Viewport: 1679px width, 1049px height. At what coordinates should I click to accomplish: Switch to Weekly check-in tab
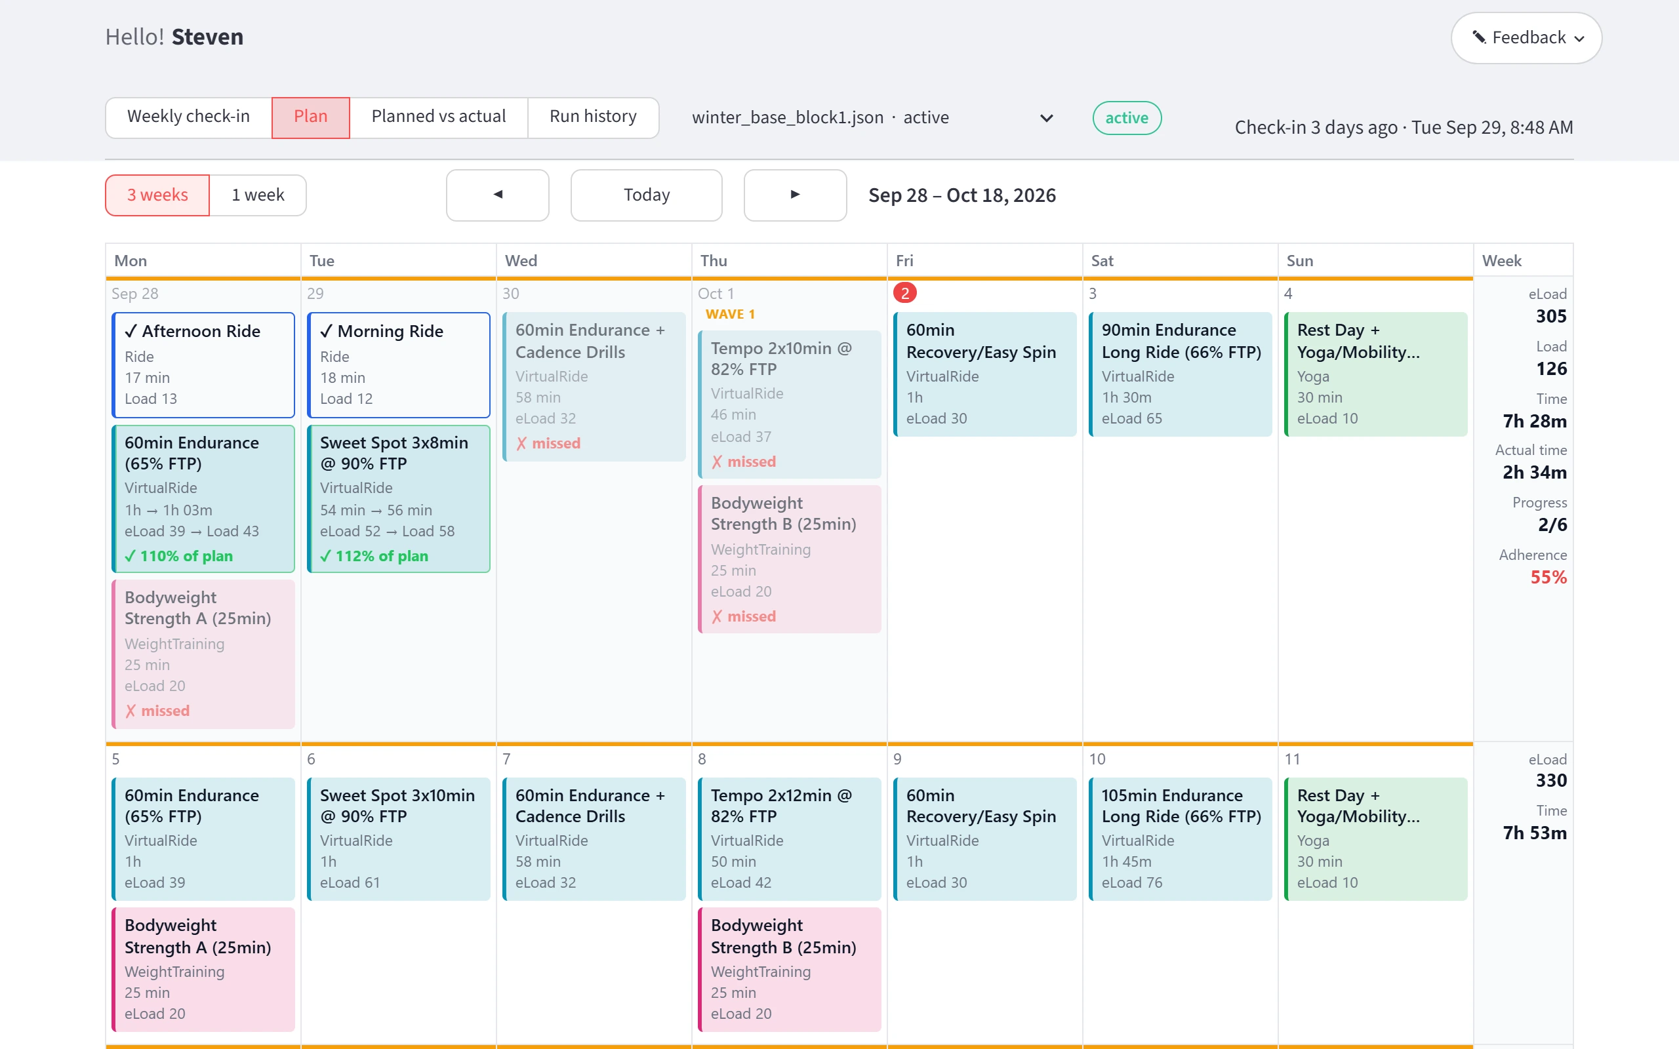[189, 117]
